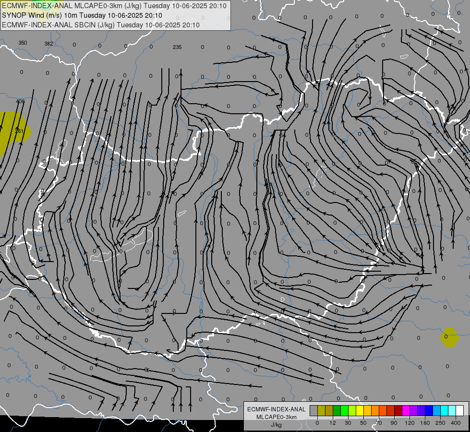
Task: Click legend scale value '70'
Action: point(379,423)
